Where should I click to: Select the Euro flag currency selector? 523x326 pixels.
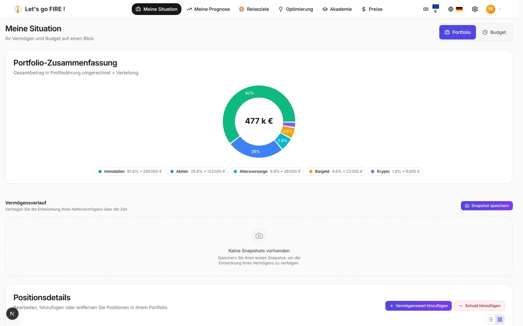(x=435, y=9)
